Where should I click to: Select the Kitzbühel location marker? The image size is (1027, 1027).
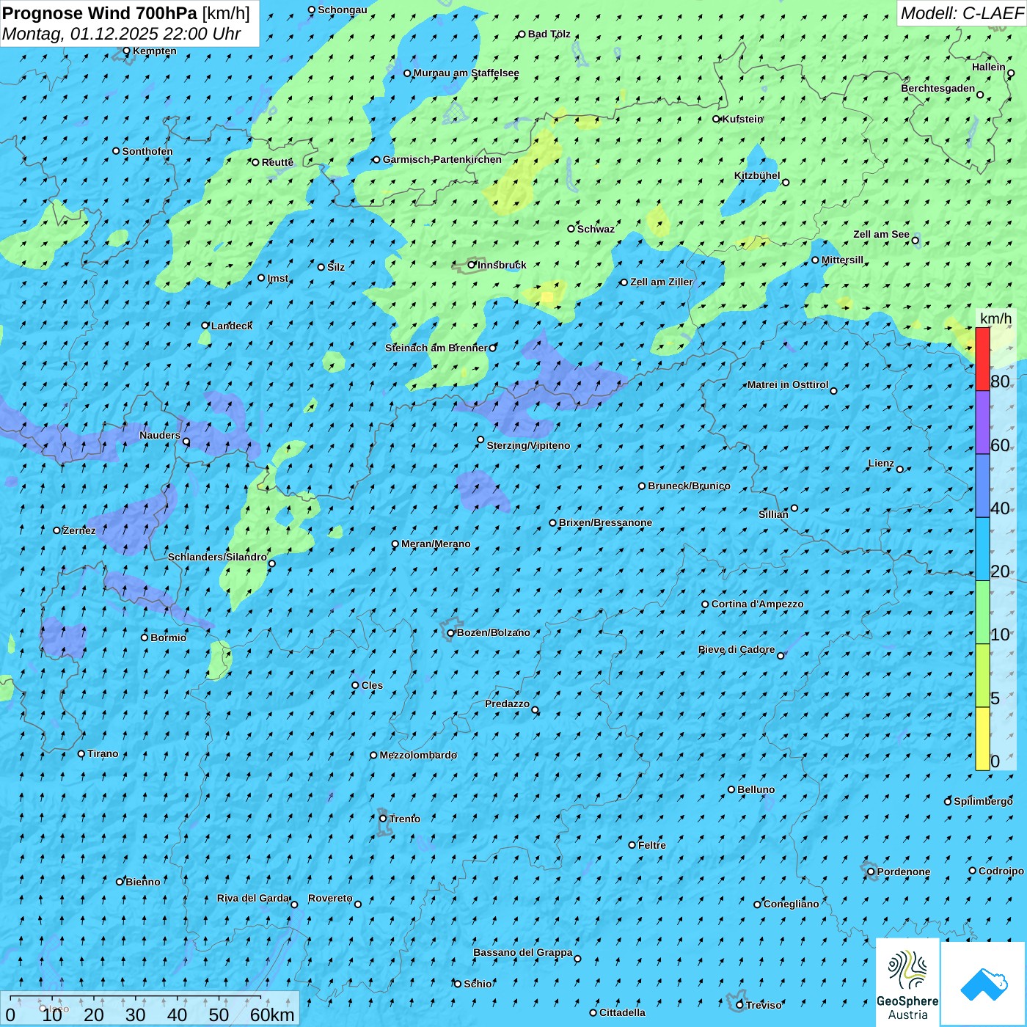click(x=786, y=183)
